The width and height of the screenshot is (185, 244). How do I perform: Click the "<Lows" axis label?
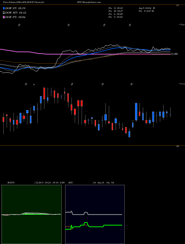pos(182,84)
